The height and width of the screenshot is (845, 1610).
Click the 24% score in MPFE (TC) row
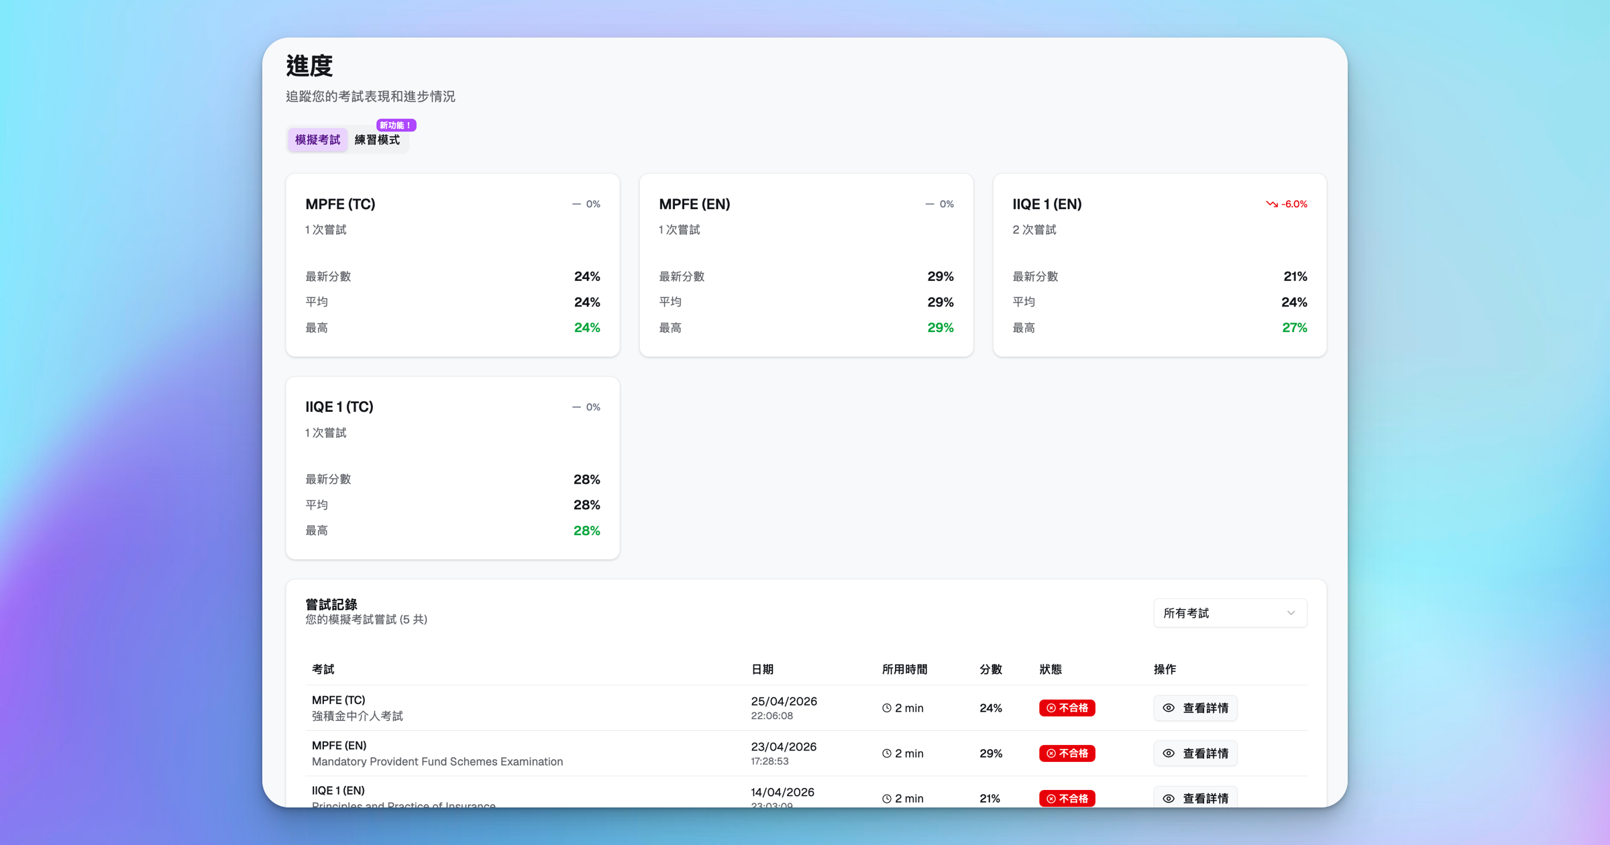point(991,708)
